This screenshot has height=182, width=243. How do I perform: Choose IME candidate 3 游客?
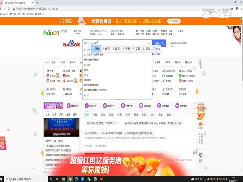(x=116, y=49)
